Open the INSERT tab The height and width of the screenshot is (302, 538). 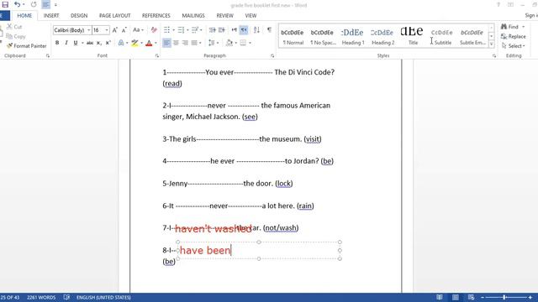click(51, 15)
